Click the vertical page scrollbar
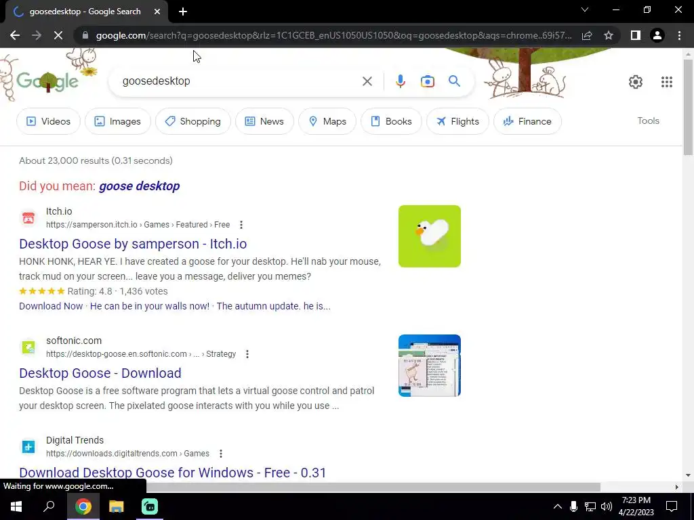The width and height of the screenshot is (694, 520). [688, 106]
